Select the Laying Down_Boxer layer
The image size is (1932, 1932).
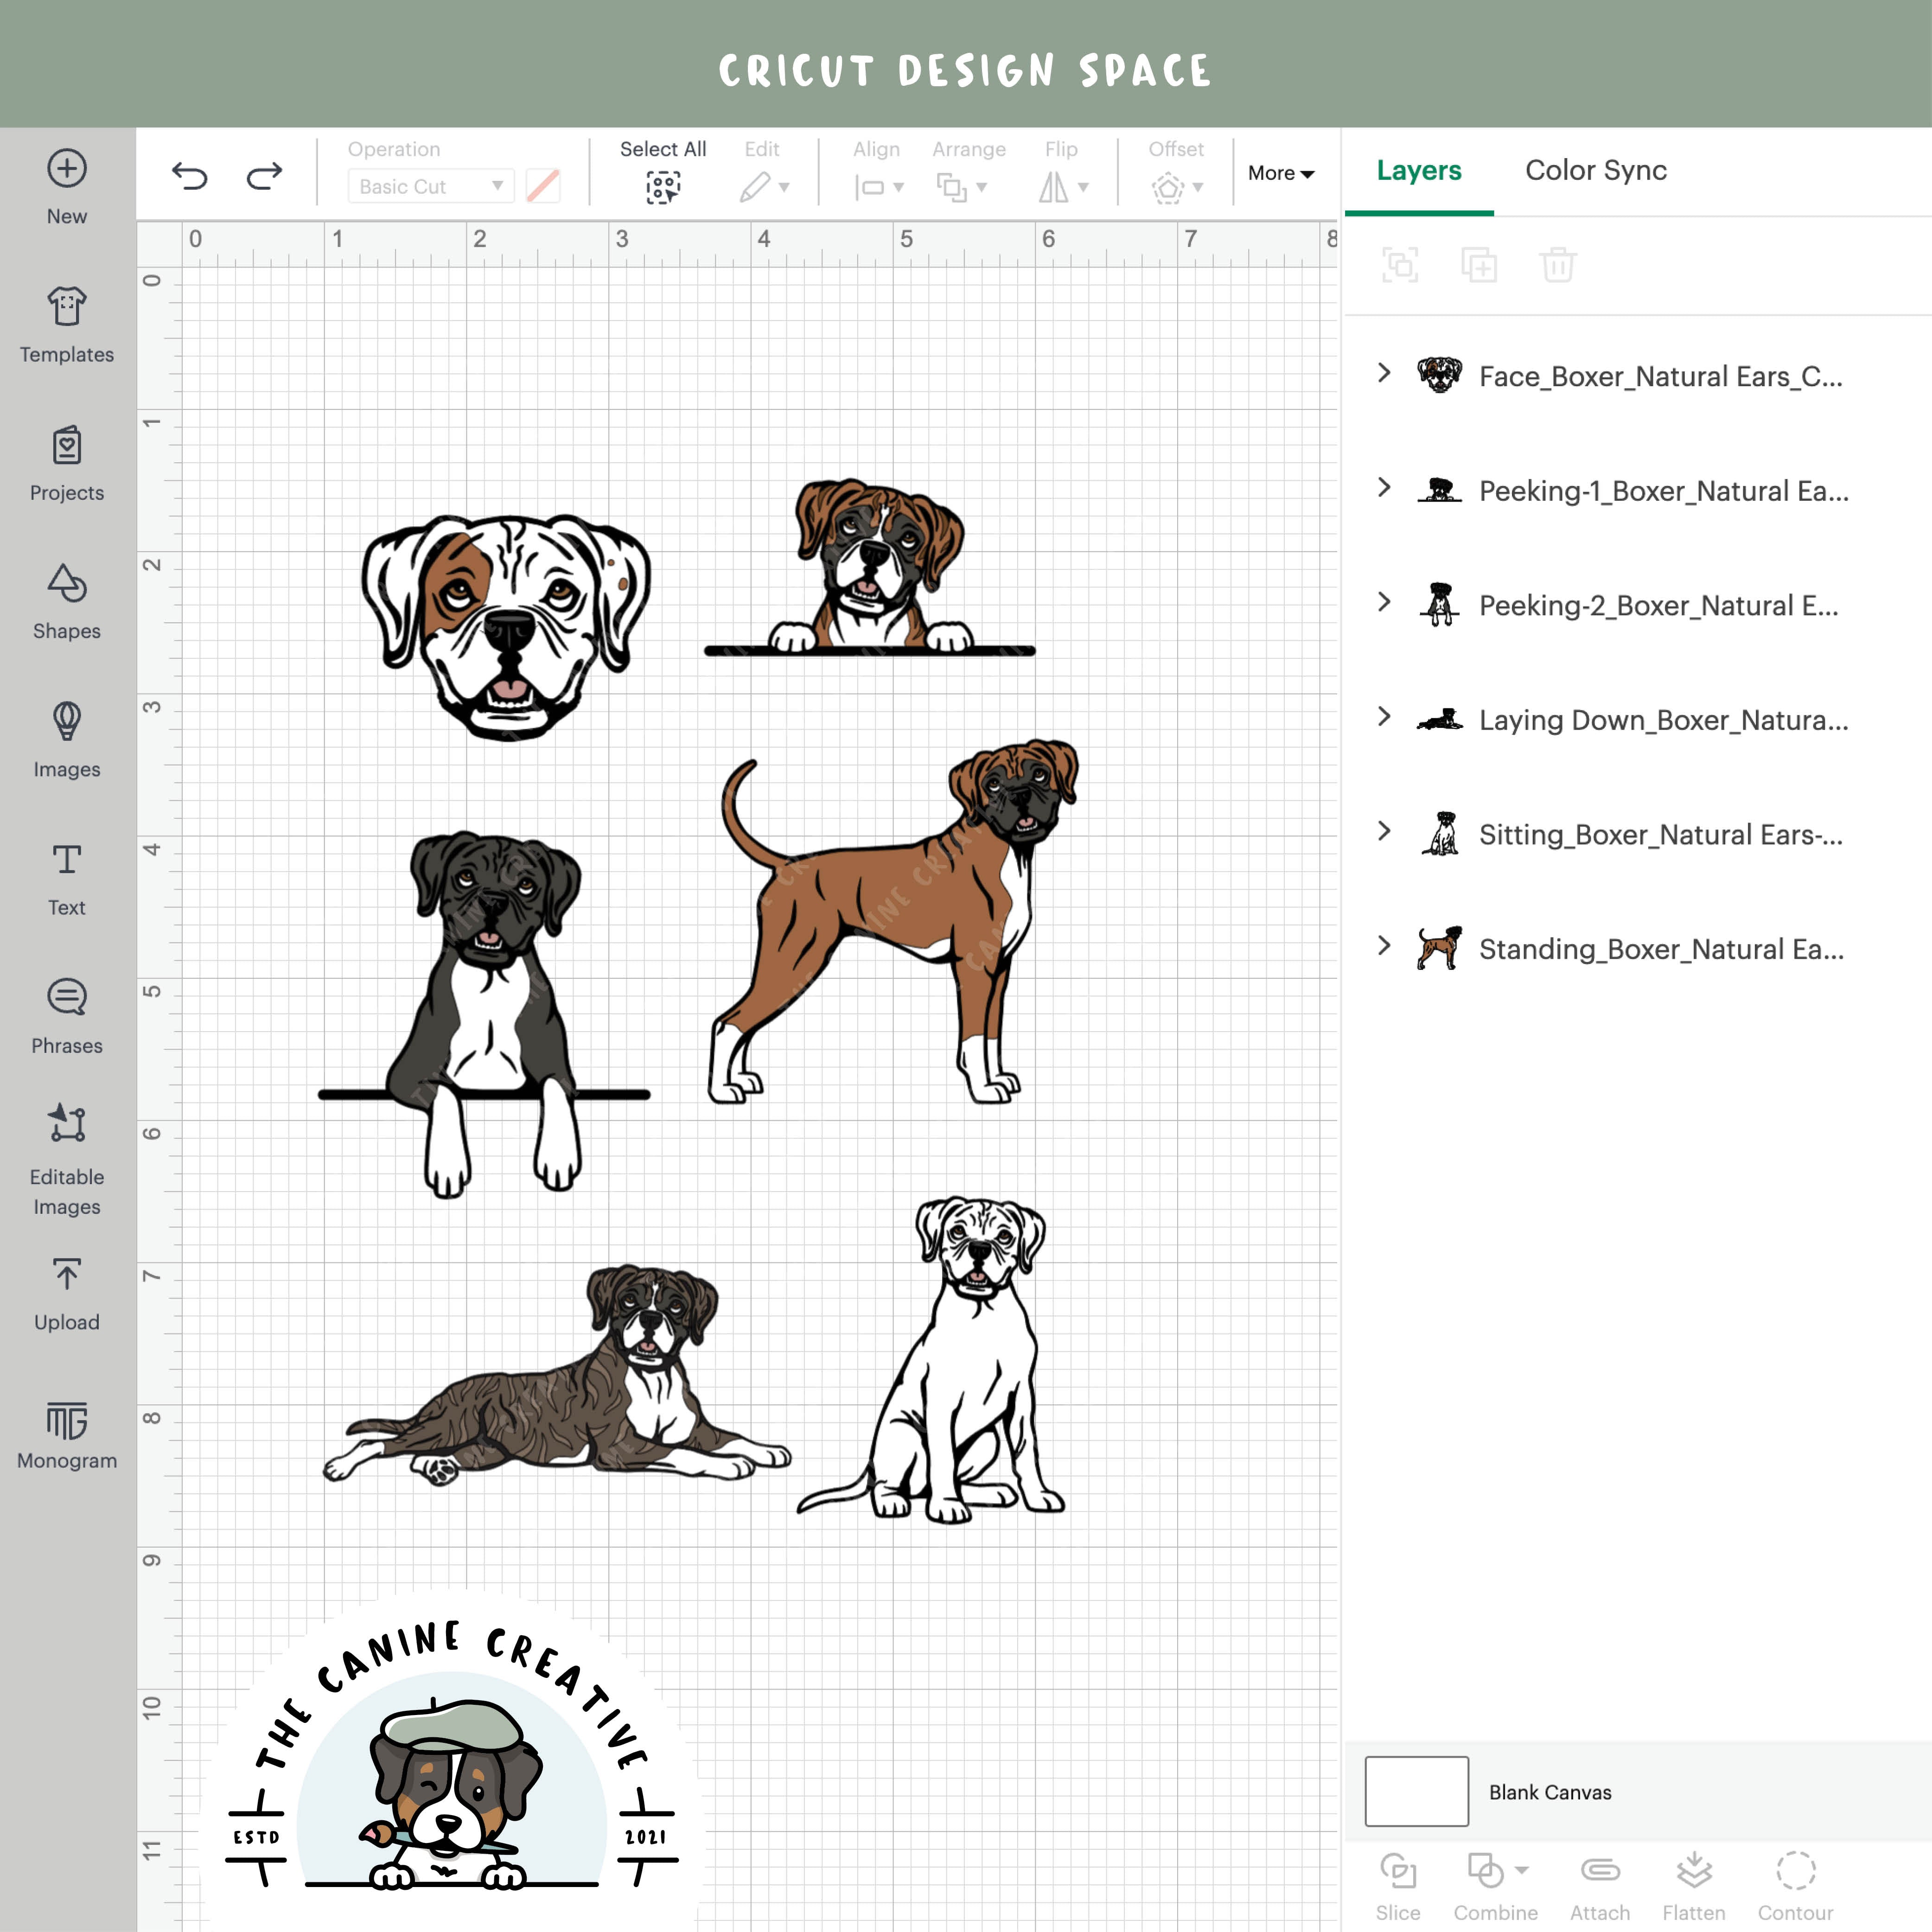(x=1660, y=719)
